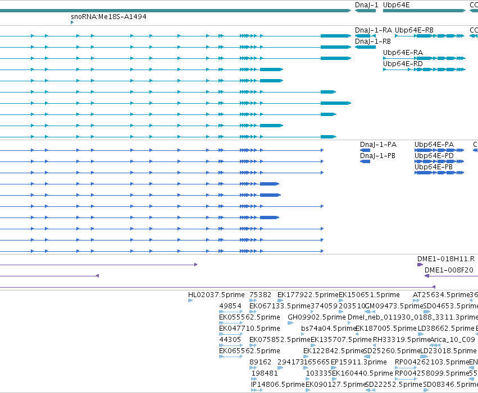Click the EK122842.5prime EST label
The height and width of the screenshot is (393, 478).
(334, 351)
